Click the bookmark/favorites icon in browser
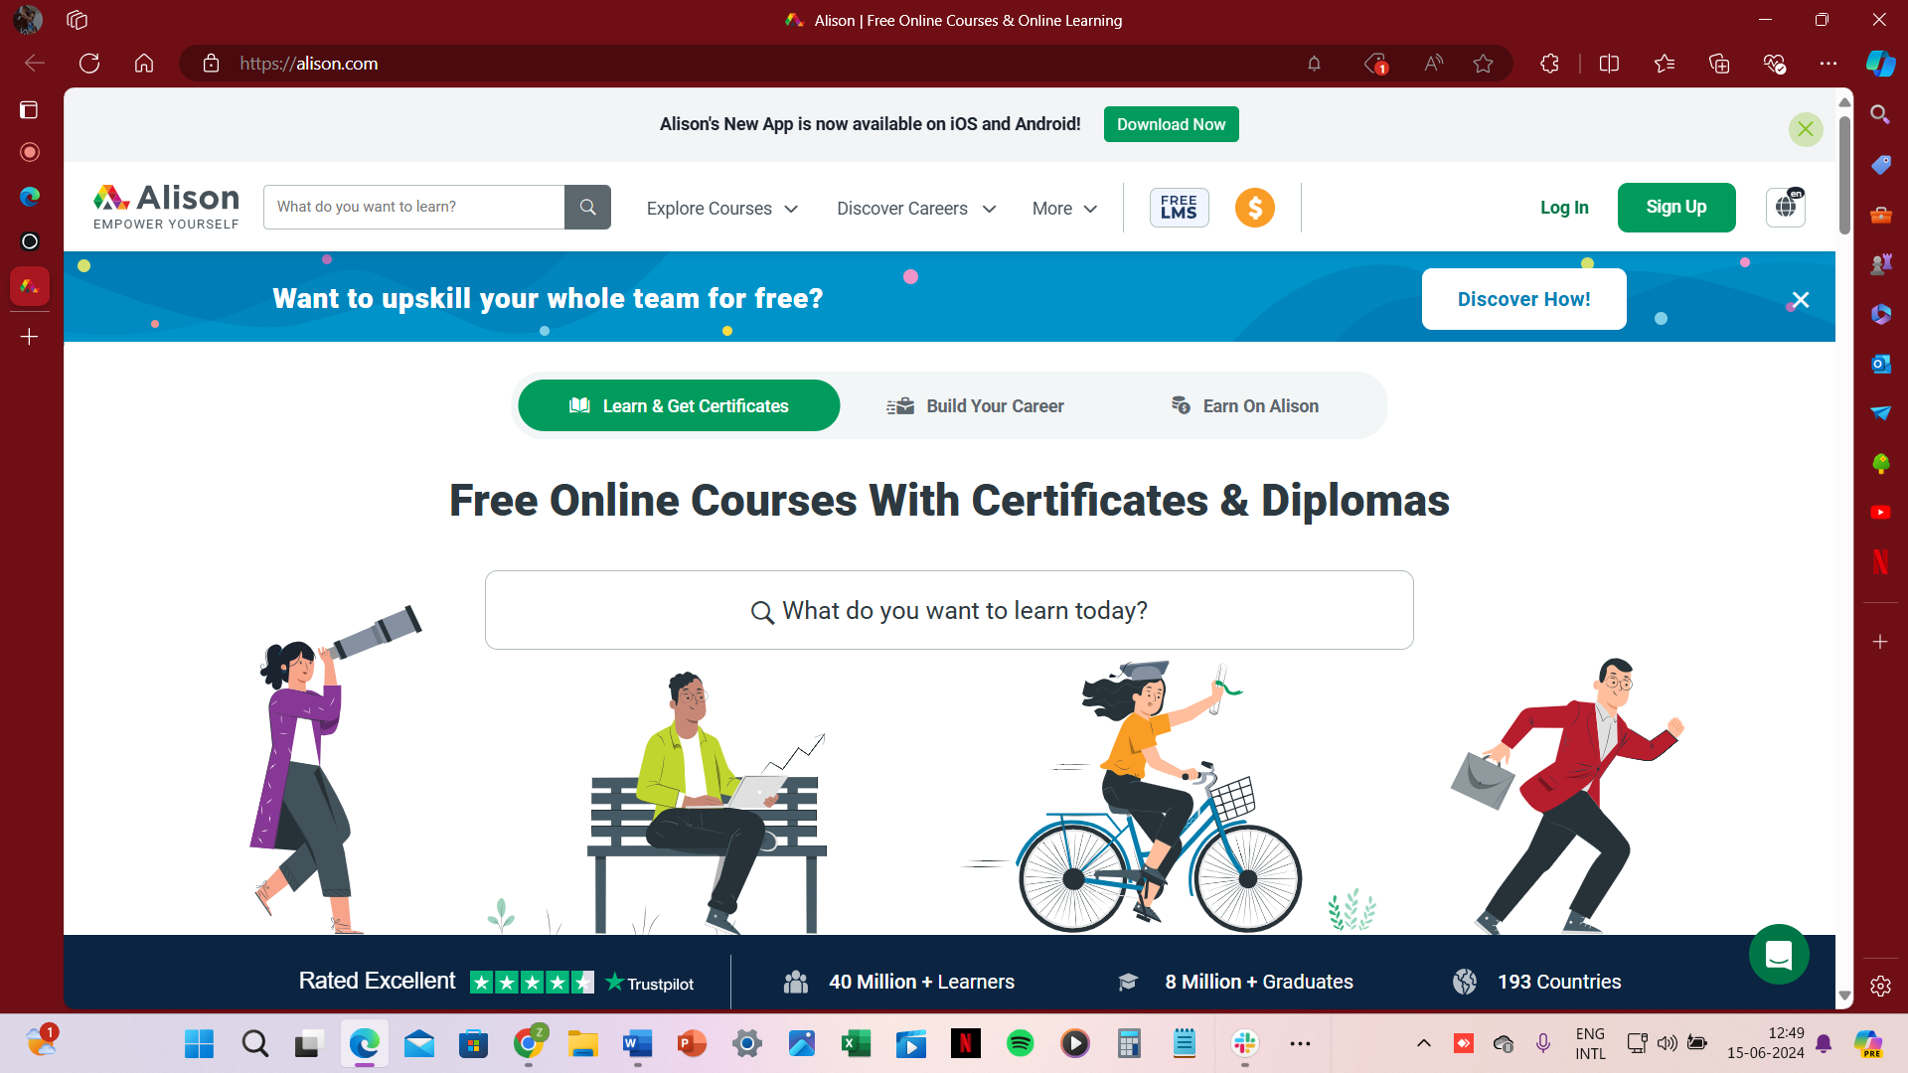The width and height of the screenshot is (1908, 1073). click(x=1484, y=63)
